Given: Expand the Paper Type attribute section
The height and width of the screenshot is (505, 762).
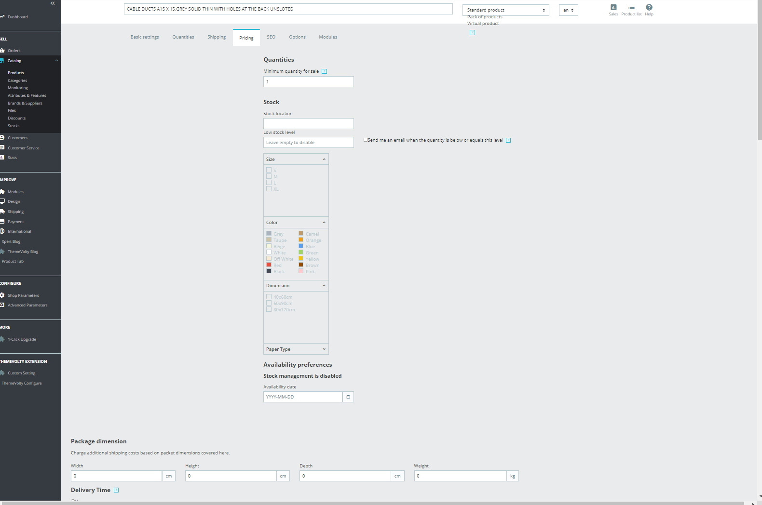Looking at the screenshot, I should click(x=296, y=349).
